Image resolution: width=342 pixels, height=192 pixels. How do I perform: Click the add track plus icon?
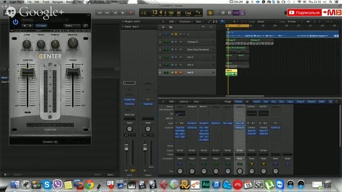coord(163,27)
